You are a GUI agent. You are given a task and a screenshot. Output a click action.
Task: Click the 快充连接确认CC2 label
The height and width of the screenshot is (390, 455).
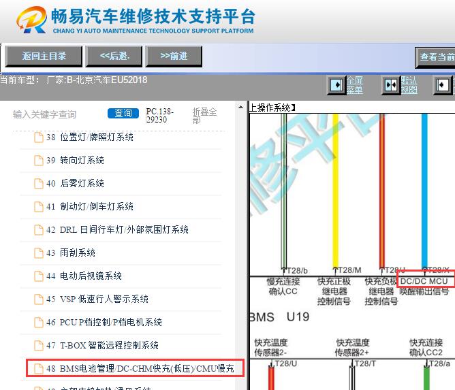tap(426, 347)
